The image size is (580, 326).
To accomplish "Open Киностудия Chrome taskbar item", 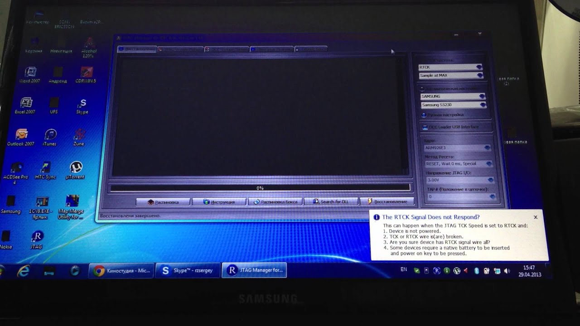I will click(121, 271).
